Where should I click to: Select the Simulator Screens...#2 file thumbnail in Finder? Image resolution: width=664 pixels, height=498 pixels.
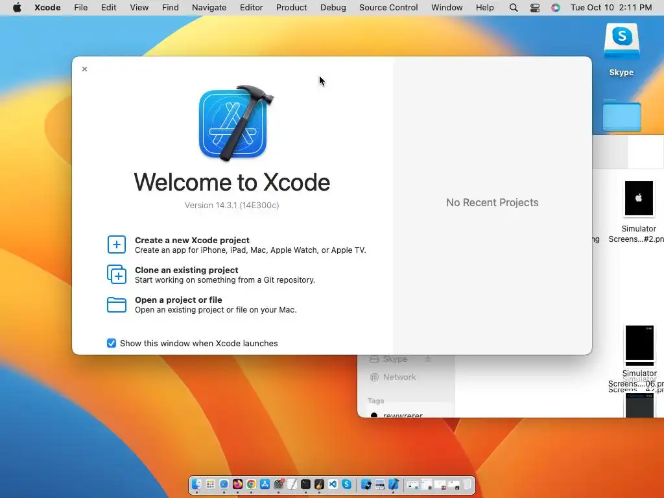tap(639, 198)
